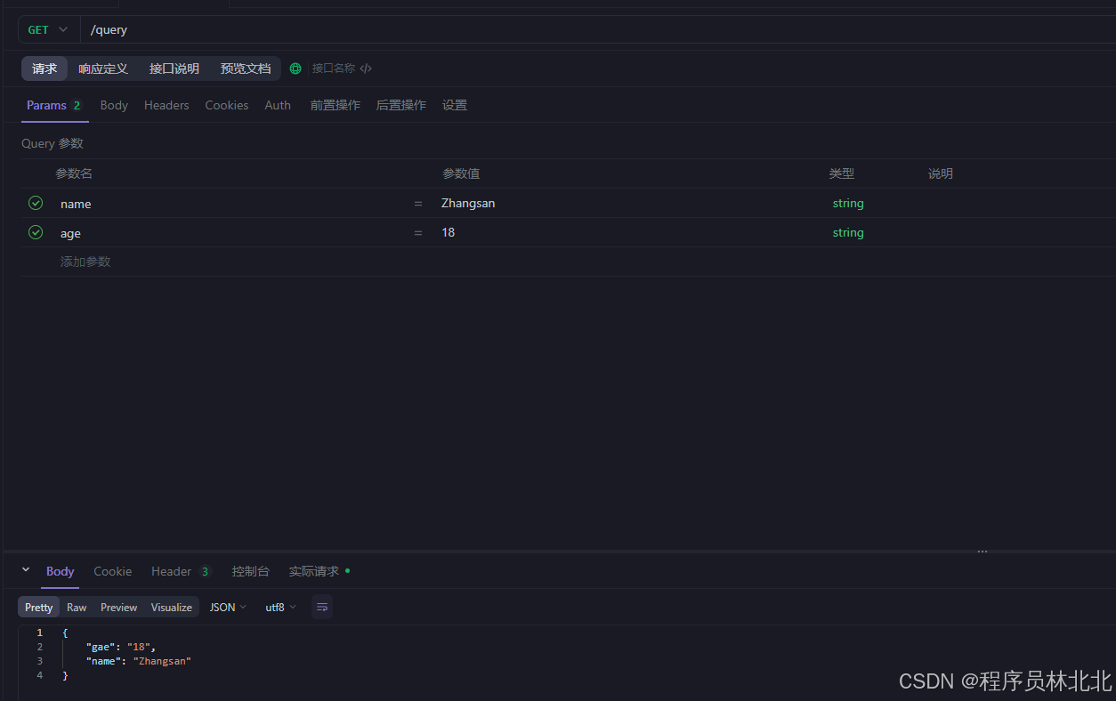Screen dimensions: 1116x701
Task: Click the "name": "Zhangsan" response line
Action: [139, 661]
